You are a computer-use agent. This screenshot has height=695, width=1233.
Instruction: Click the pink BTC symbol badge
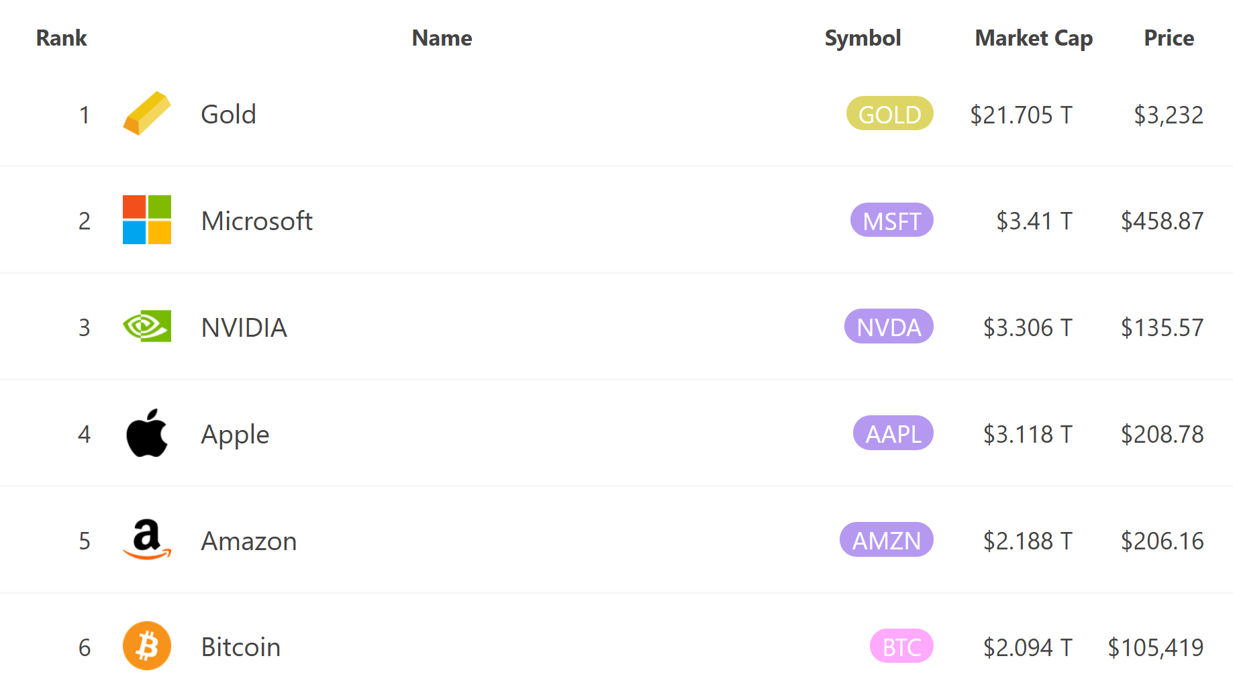click(901, 646)
